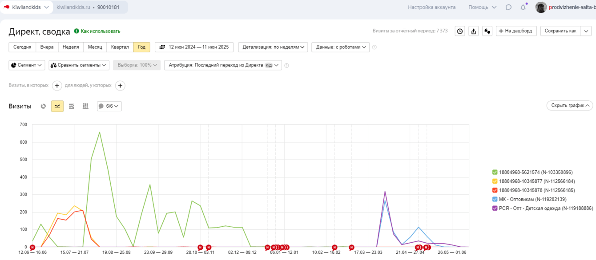Viewport: 596px width, 260px height.
Task: Toggle МК - Оптовикам series checkbox
Action: (495, 199)
